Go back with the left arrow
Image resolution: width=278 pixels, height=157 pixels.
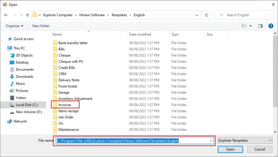tap(6, 15)
